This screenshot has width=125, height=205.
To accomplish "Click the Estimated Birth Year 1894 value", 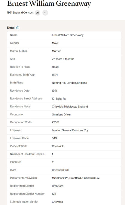I will tap(55, 75).
